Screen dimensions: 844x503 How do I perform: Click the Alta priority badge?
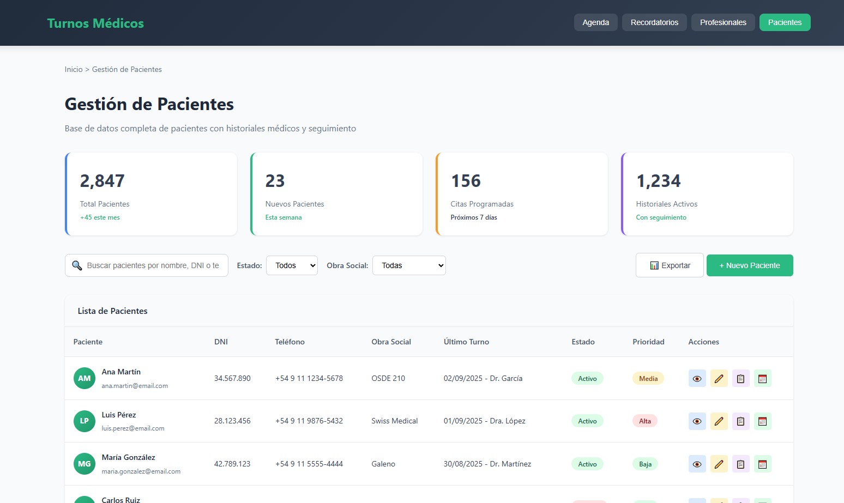[645, 421]
